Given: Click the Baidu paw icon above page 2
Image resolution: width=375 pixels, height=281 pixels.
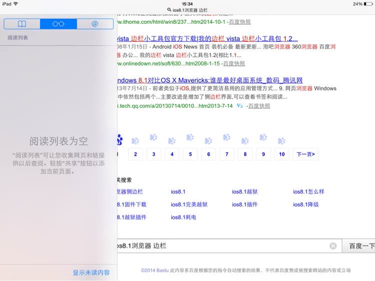Looking at the screenshot, I should pyautogui.click(x=135, y=141).
